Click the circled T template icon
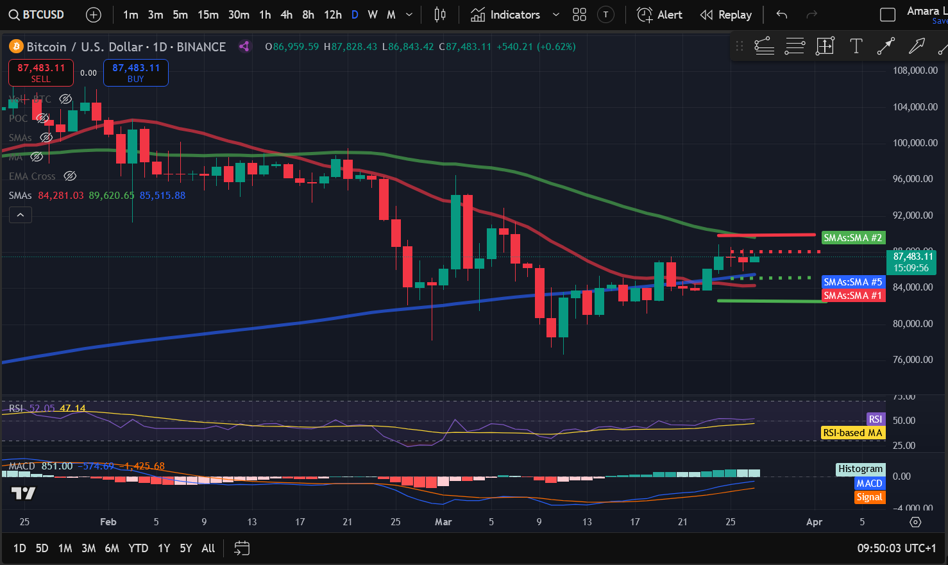Screen dimensions: 948x565 point(605,15)
